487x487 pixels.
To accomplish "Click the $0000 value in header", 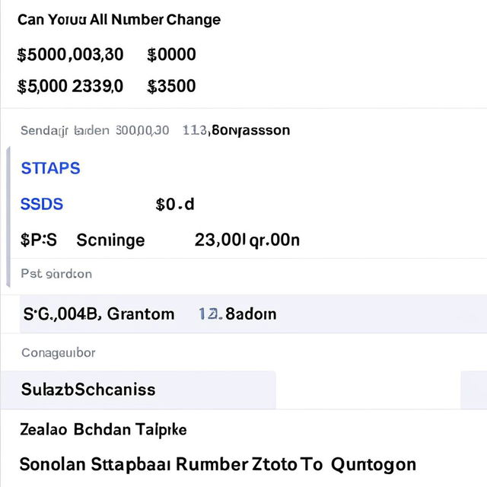I will click(x=171, y=55).
